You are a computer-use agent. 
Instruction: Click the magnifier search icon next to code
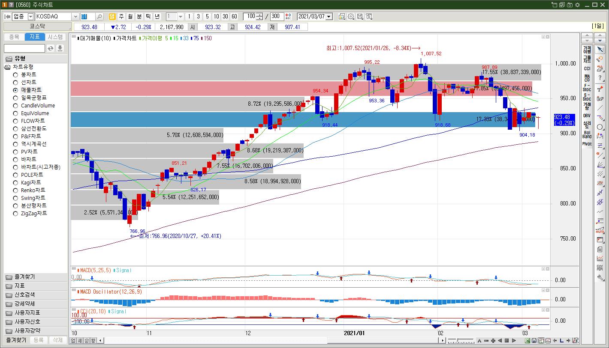99,17
